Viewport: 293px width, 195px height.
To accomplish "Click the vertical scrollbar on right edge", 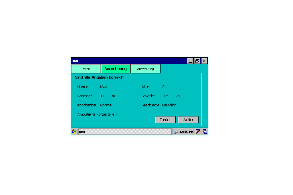I will click(x=201, y=100).
